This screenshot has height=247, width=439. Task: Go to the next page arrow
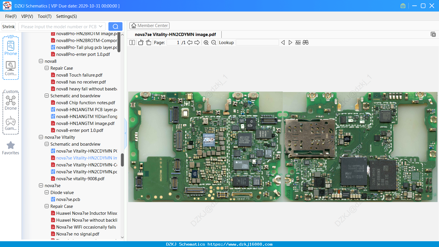[x=197, y=43]
